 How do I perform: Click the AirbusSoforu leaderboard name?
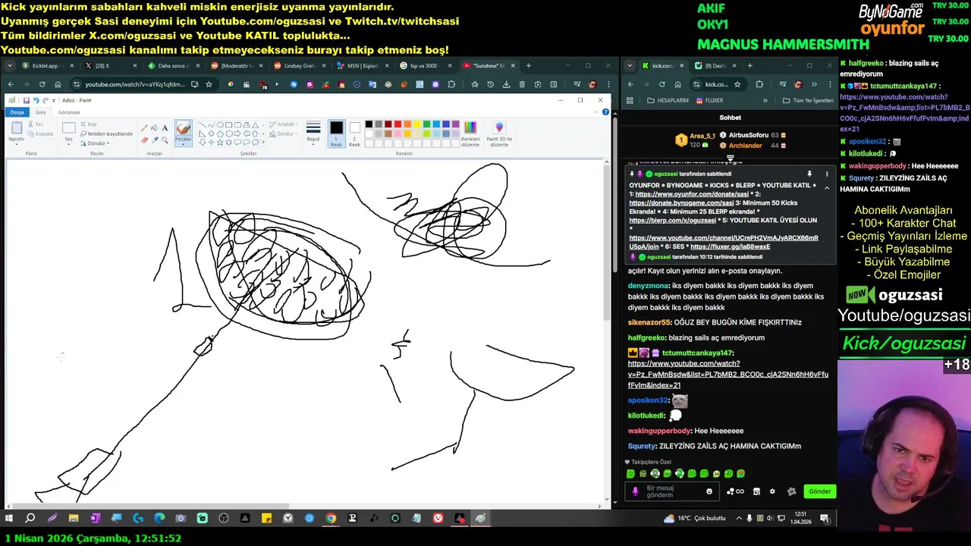(749, 135)
